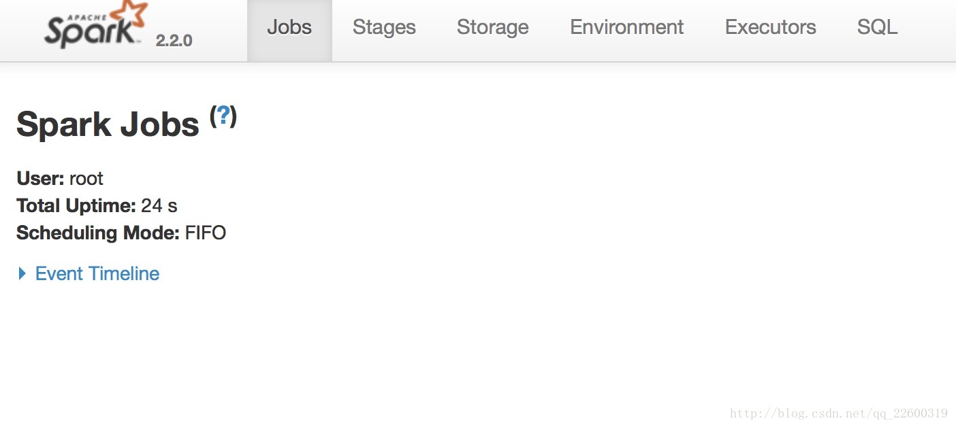This screenshot has height=427, width=956.
Task: Click the root username value
Action: [86, 178]
